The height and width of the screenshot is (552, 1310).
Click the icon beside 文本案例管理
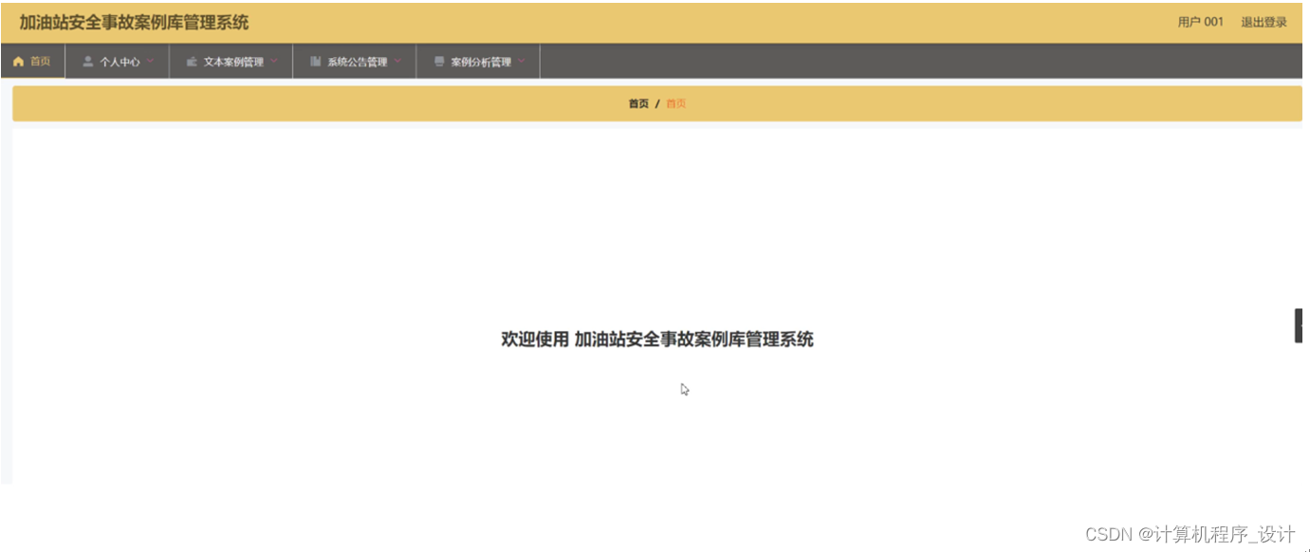(192, 62)
